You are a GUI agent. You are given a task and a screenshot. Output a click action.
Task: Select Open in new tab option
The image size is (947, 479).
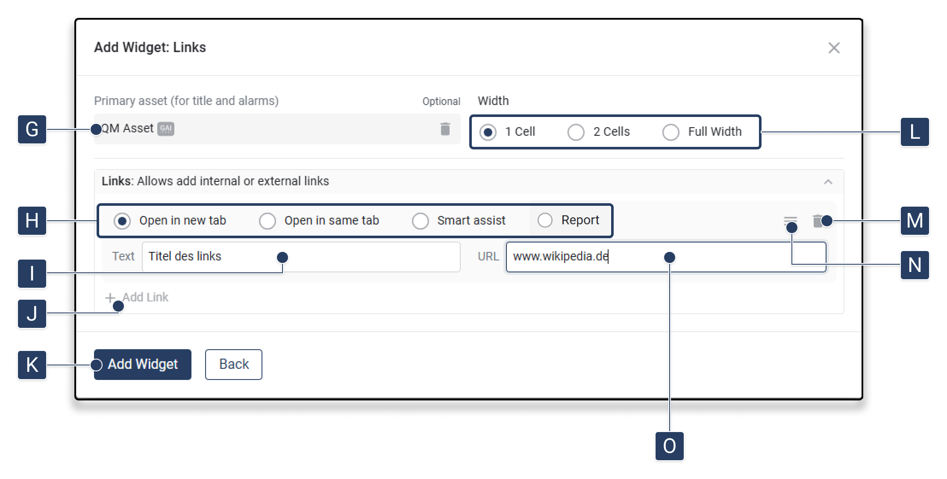coord(122,221)
